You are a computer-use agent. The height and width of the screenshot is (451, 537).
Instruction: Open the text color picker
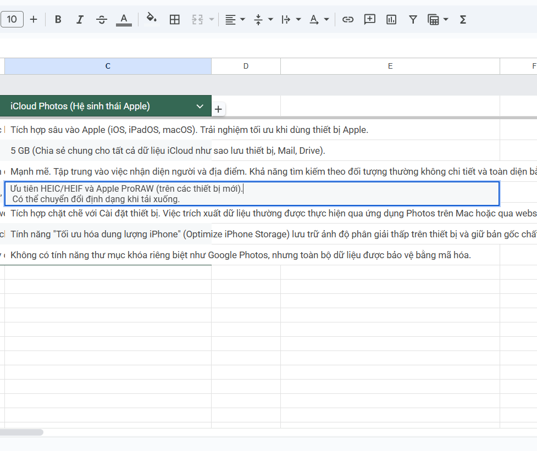[124, 20]
